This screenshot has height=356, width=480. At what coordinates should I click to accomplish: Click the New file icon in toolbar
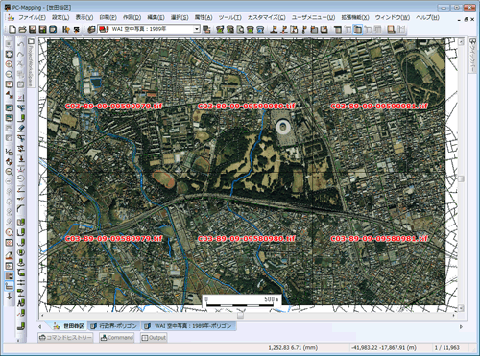12,30
